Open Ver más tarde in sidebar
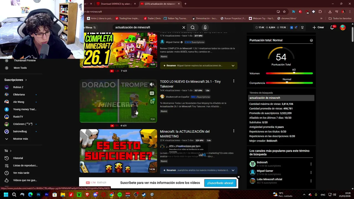Image resolution: width=354 pixels, height=199 pixels. coord(21,173)
